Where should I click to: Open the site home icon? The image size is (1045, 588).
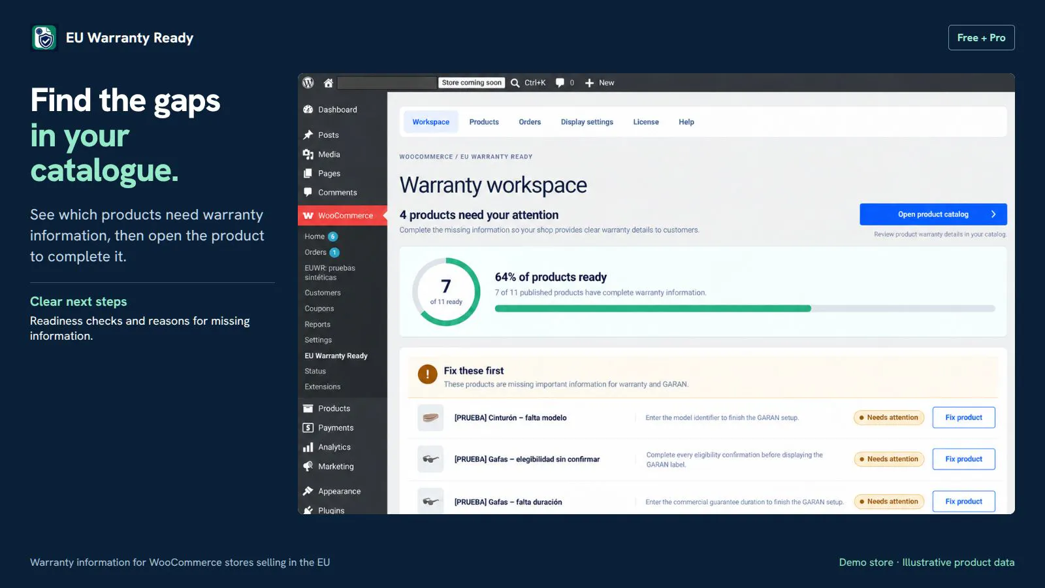pos(329,83)
